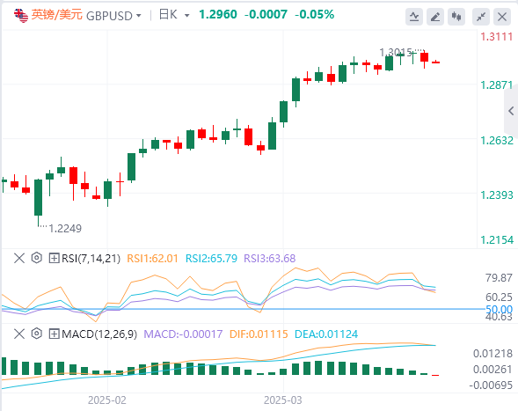Viewport: 518px width, 411px height.
Task: Click the change value -0.0007
Action: click(x=266, y=15)
